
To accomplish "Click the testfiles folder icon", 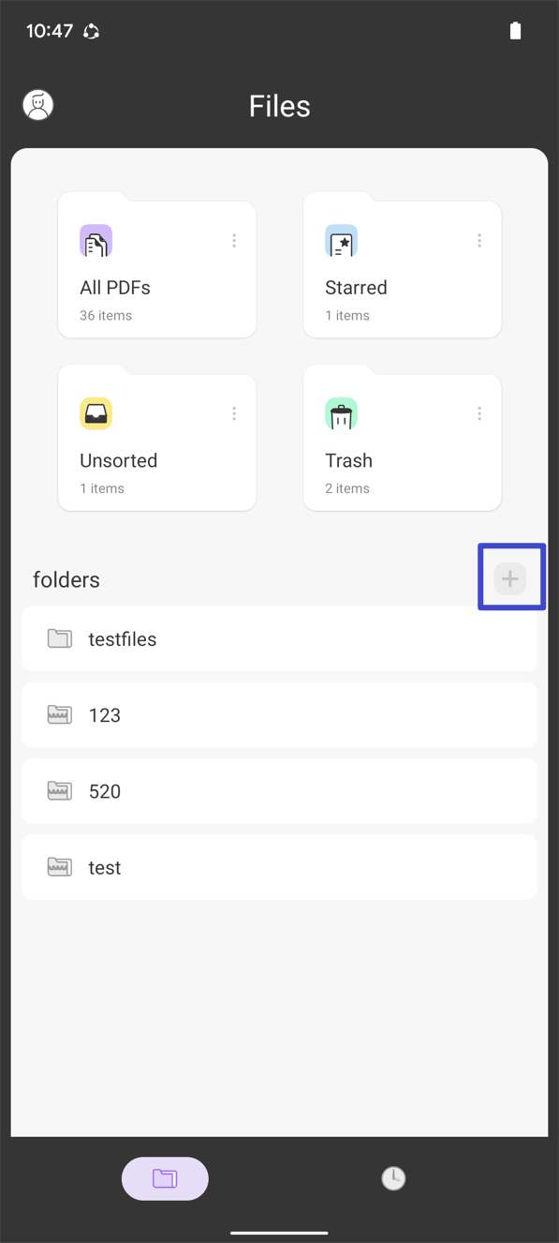I will [x=59, y=638].
